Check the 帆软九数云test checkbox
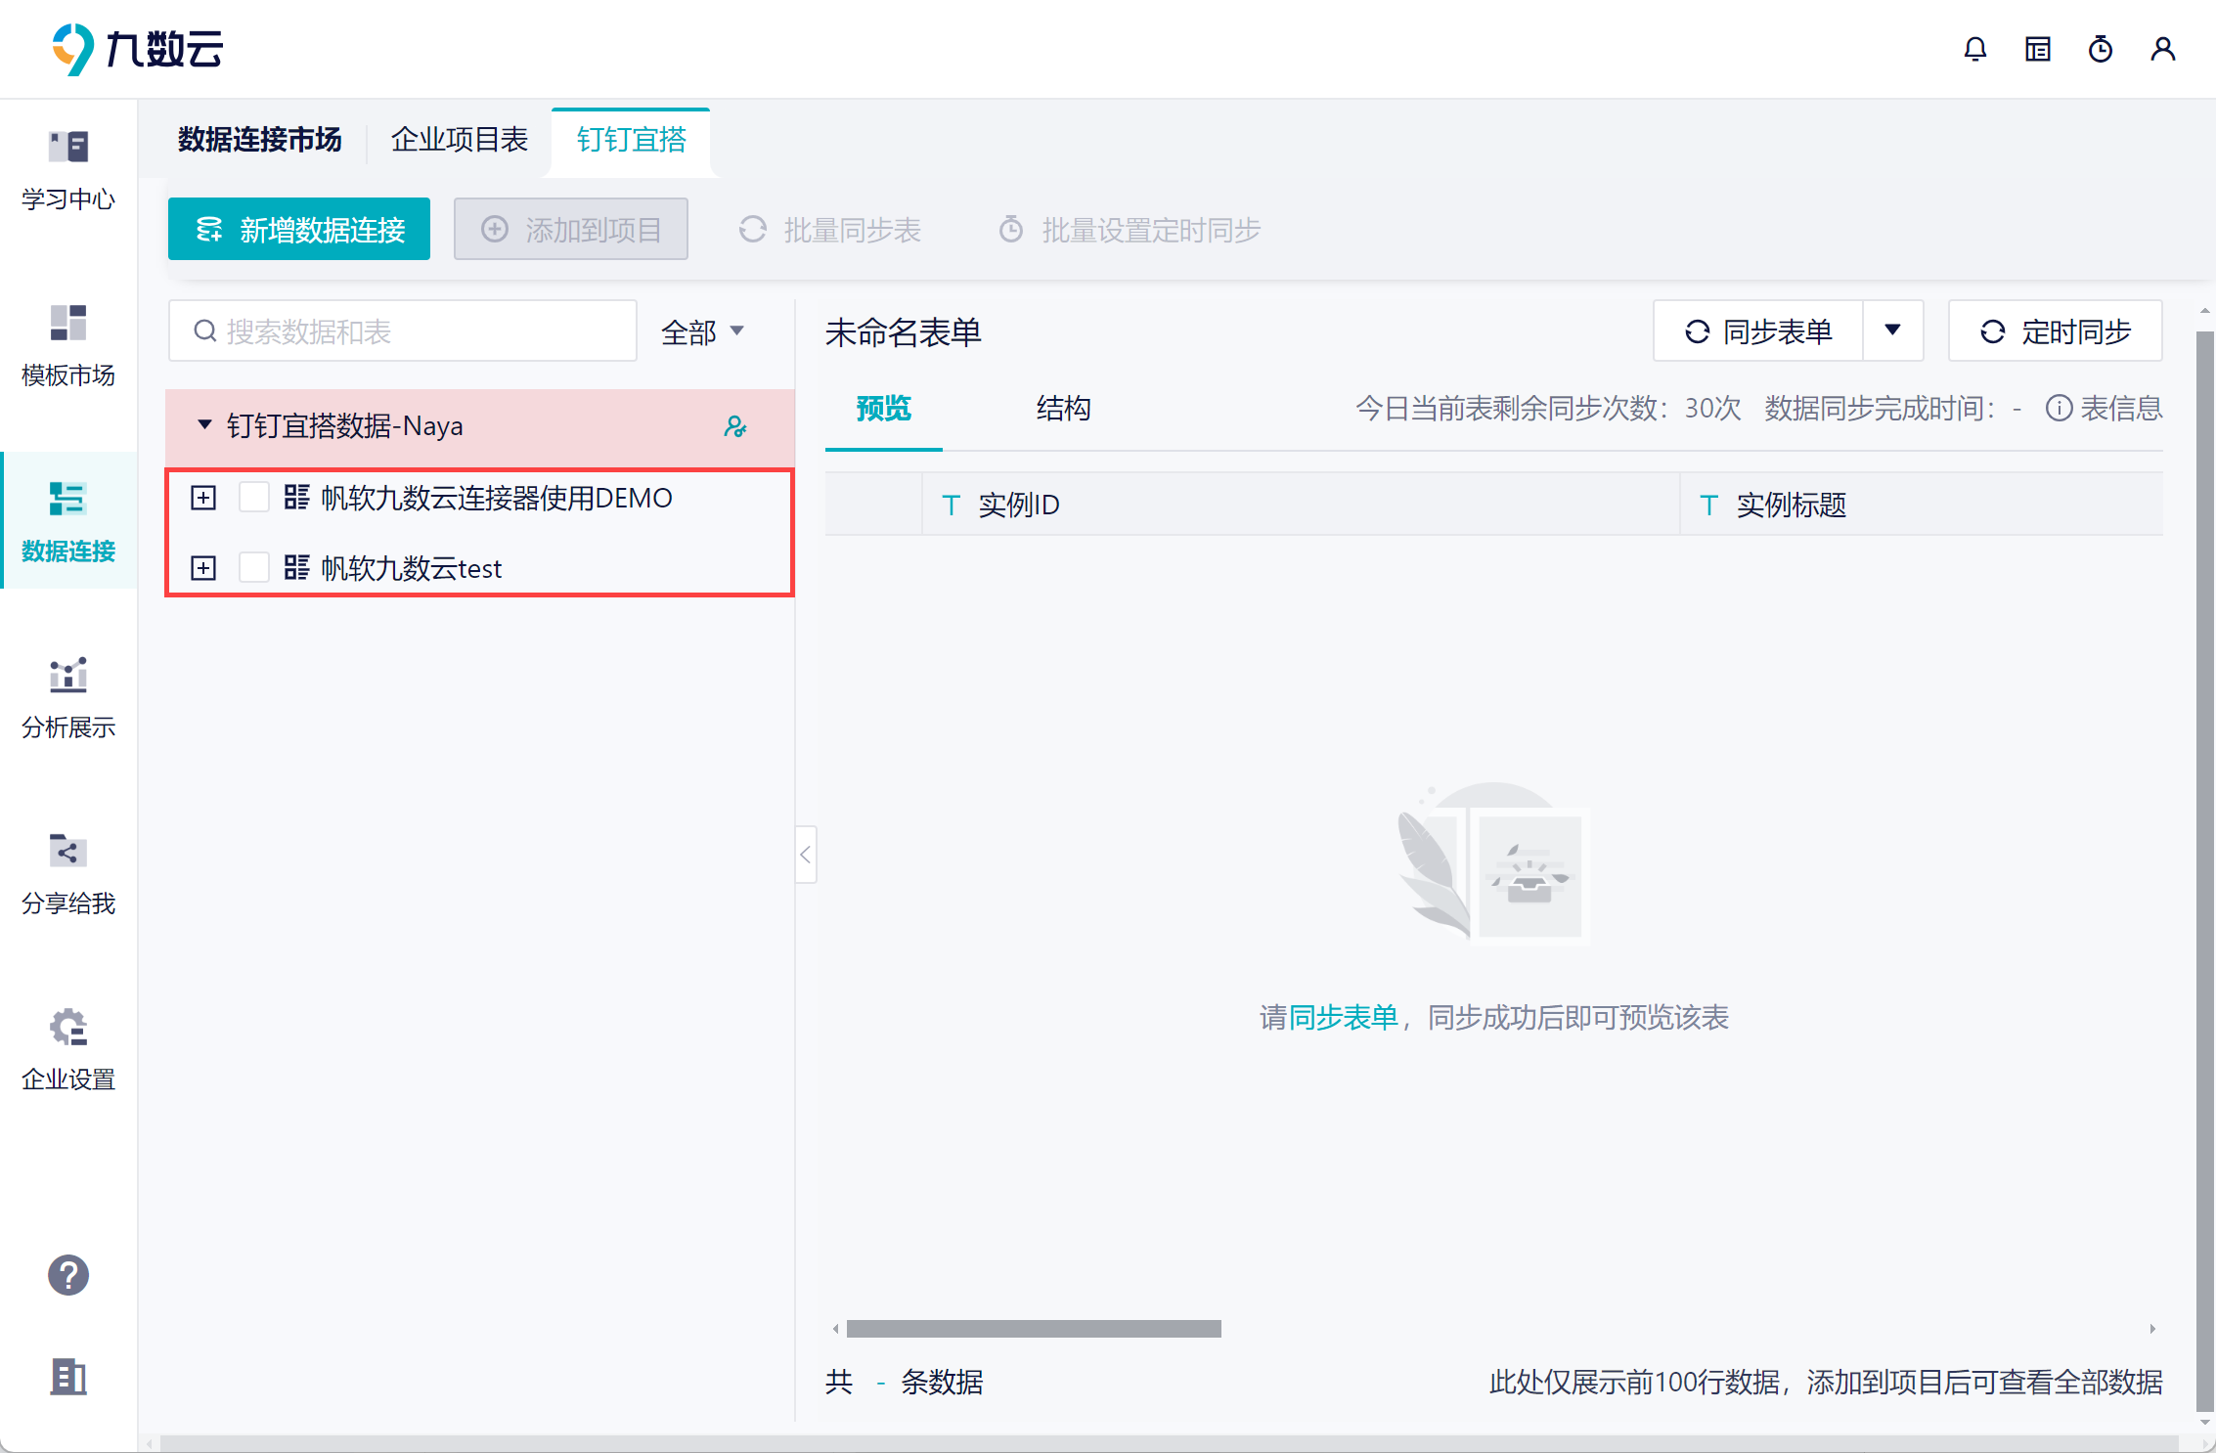The height and width of the screenshot is (1453, 2216). point(254,568)
